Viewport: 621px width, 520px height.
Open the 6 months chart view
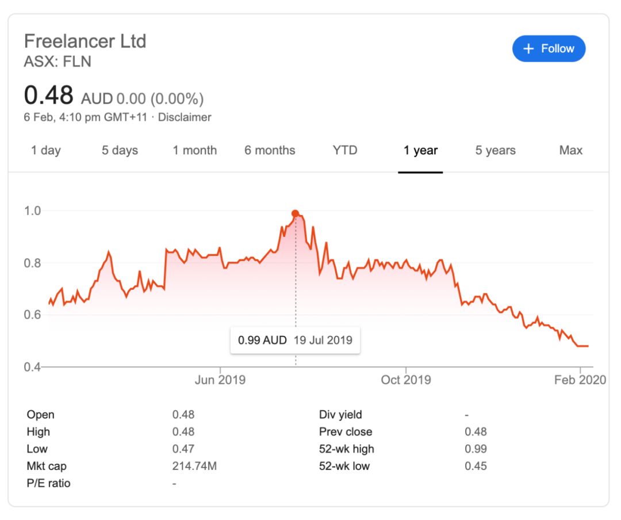270,151
